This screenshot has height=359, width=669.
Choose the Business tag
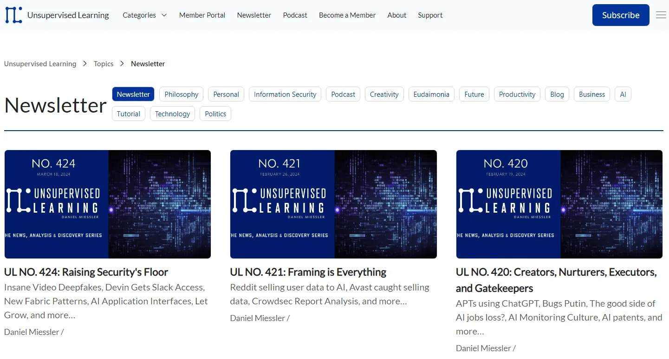[x=592, y=94]
